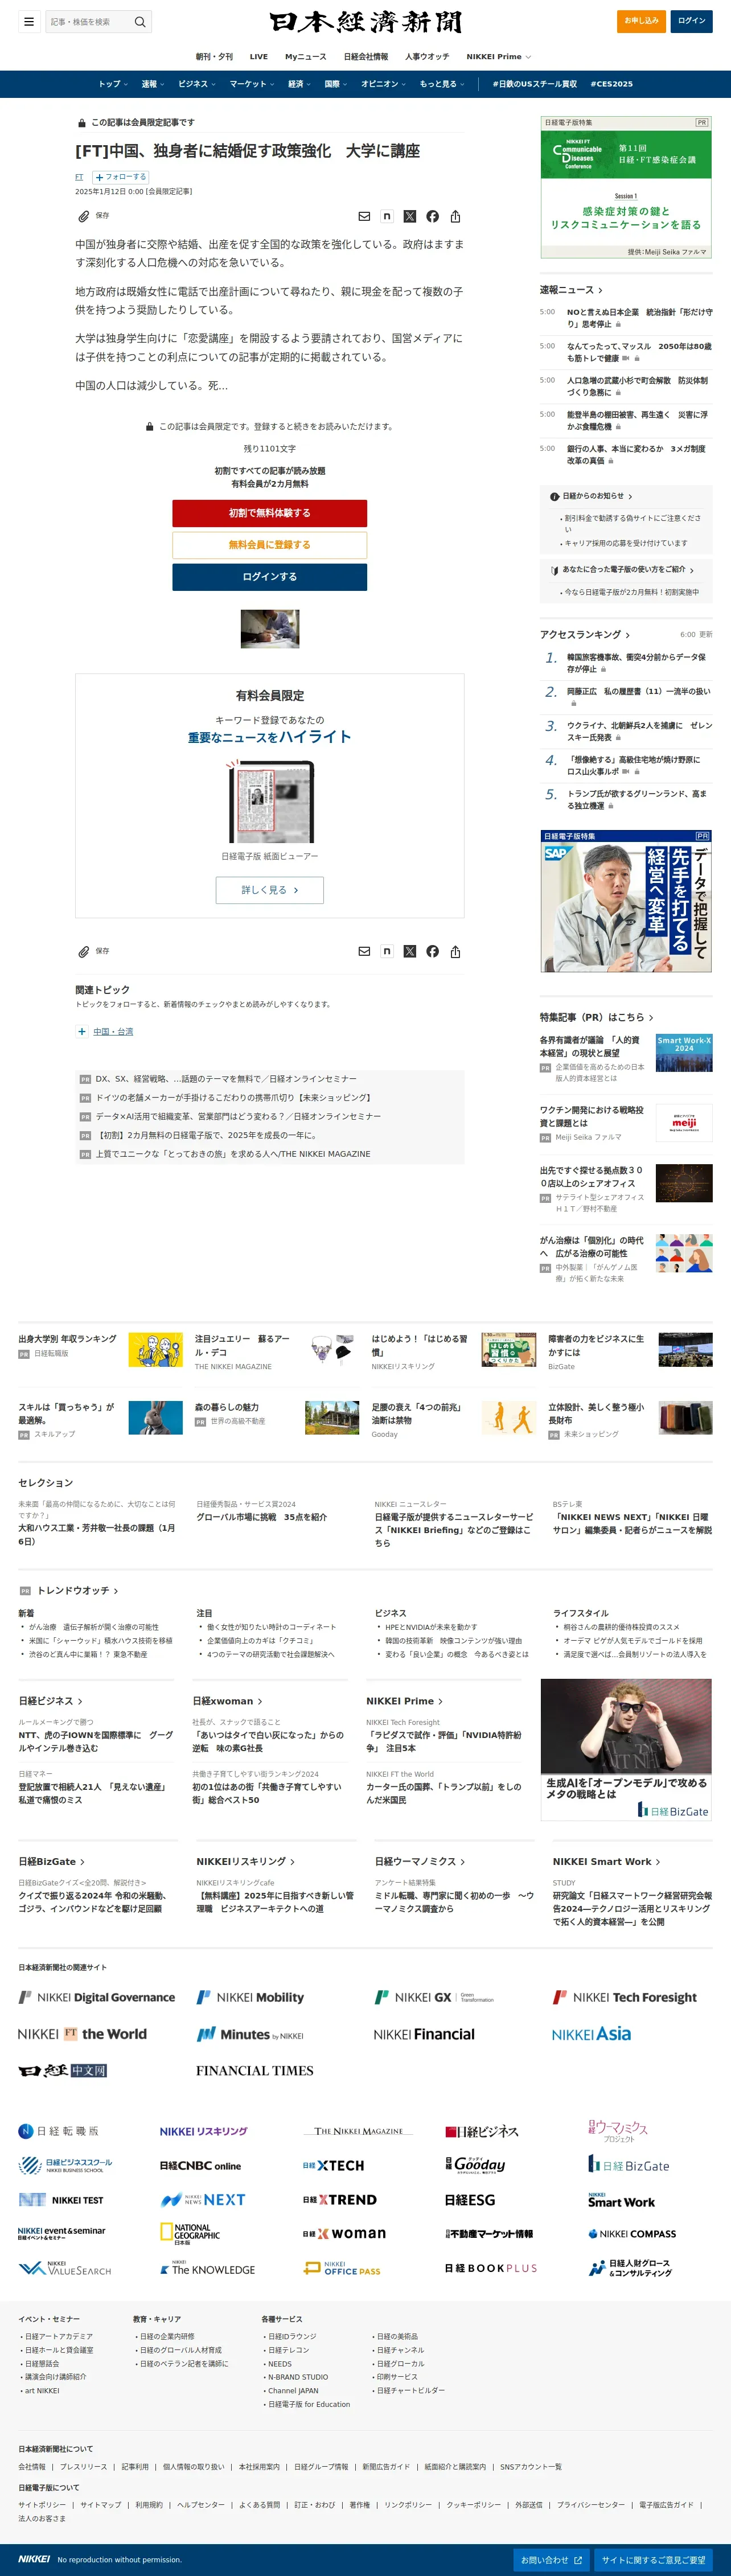Click NATIONAL GEOGRAPHIC logo

pyautogui.click(x=190, y=2233)
